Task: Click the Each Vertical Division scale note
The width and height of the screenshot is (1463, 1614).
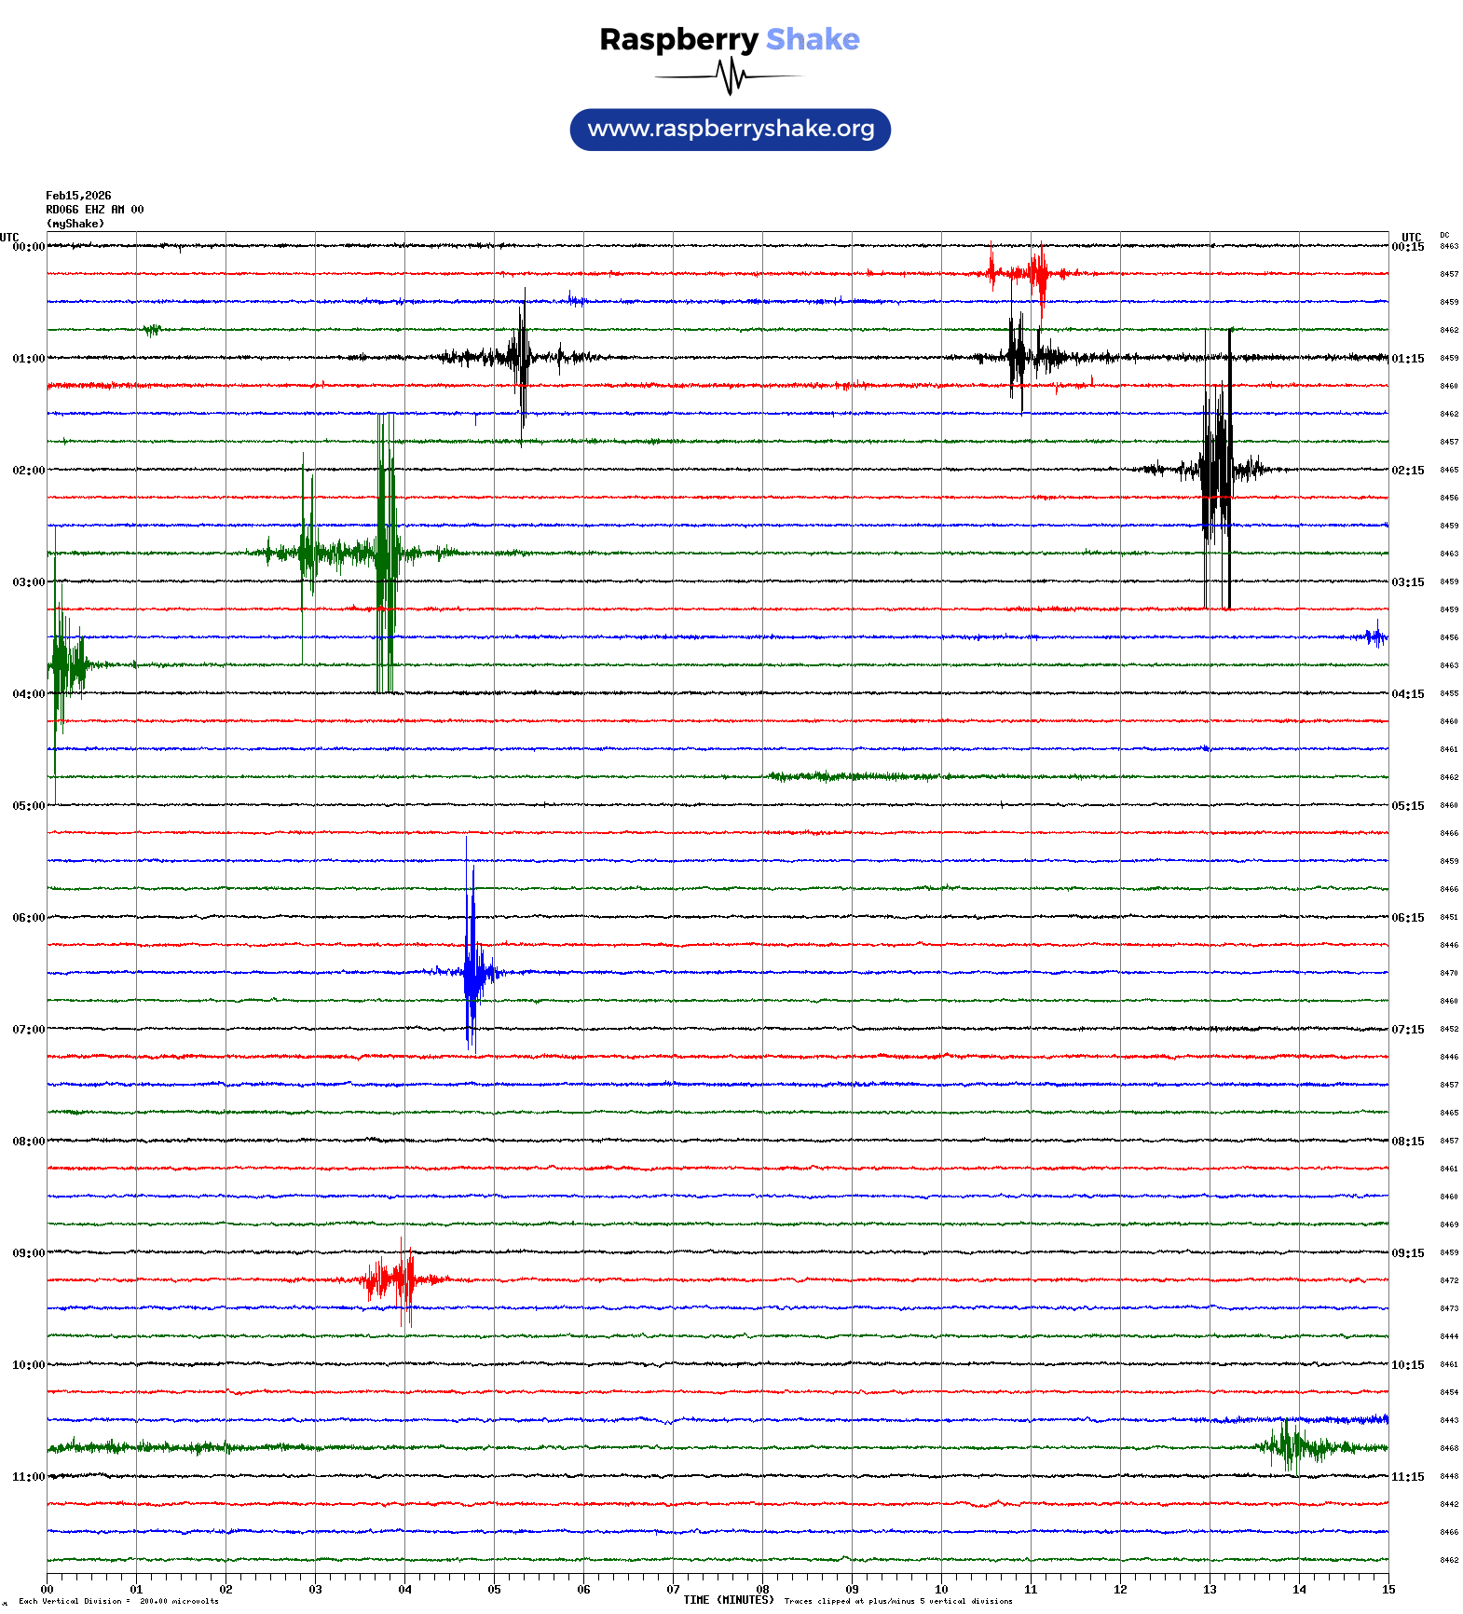Action: click(117, 1601)
